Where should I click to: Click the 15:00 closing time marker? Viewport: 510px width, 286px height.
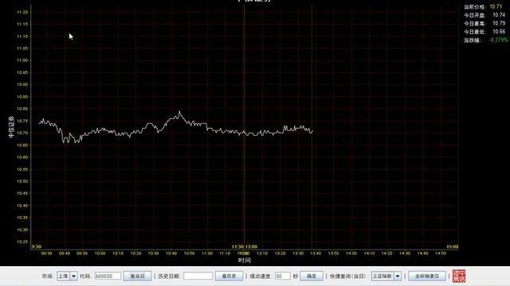pos(452,247)
